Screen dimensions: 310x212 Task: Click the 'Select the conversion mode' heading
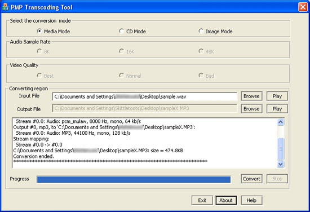[41, 20]
